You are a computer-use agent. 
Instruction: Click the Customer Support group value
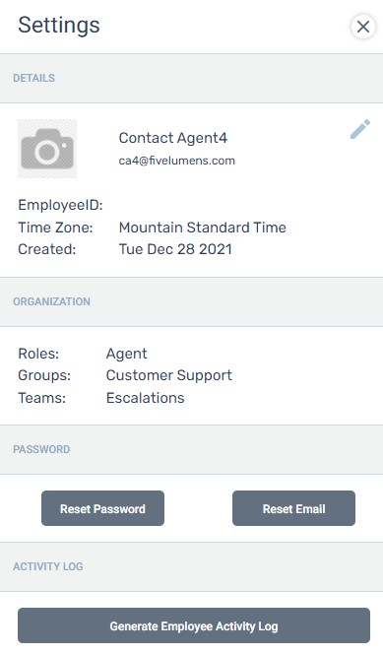click(x=168, y=375)
